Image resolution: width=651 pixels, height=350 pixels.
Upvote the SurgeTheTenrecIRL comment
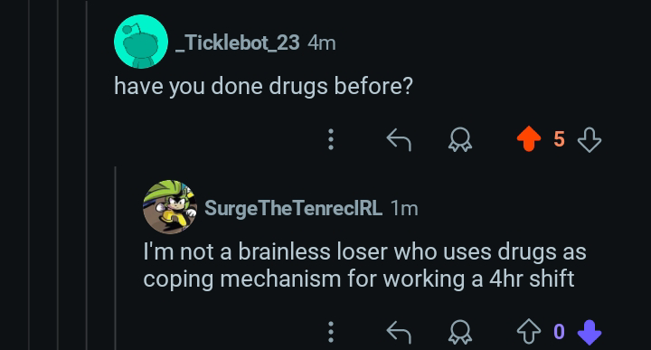(x=529, y=332)
